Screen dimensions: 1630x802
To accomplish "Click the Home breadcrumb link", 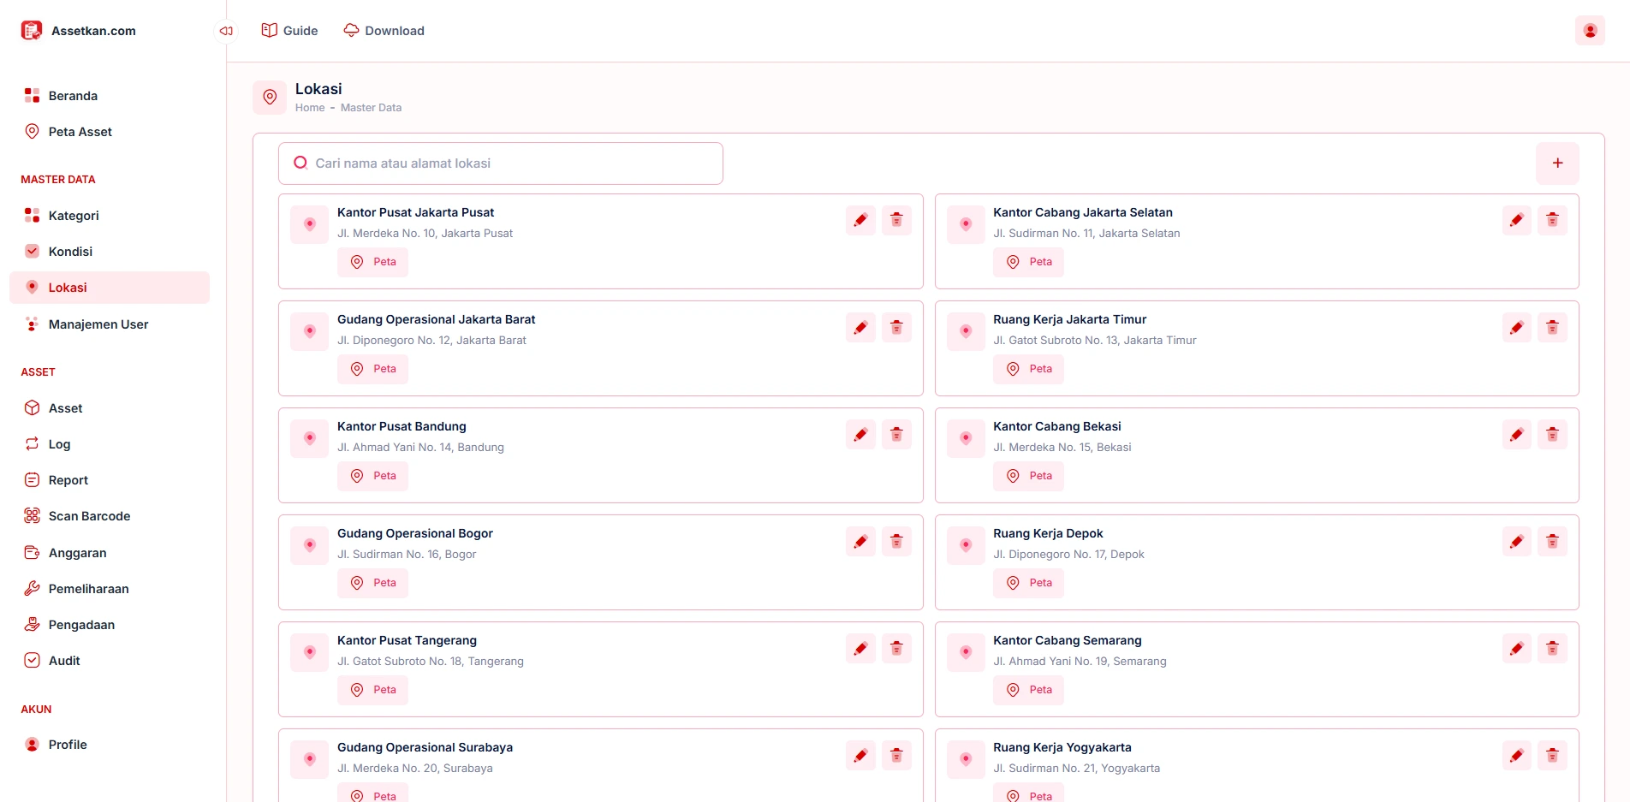I will [x=310, y=108].
